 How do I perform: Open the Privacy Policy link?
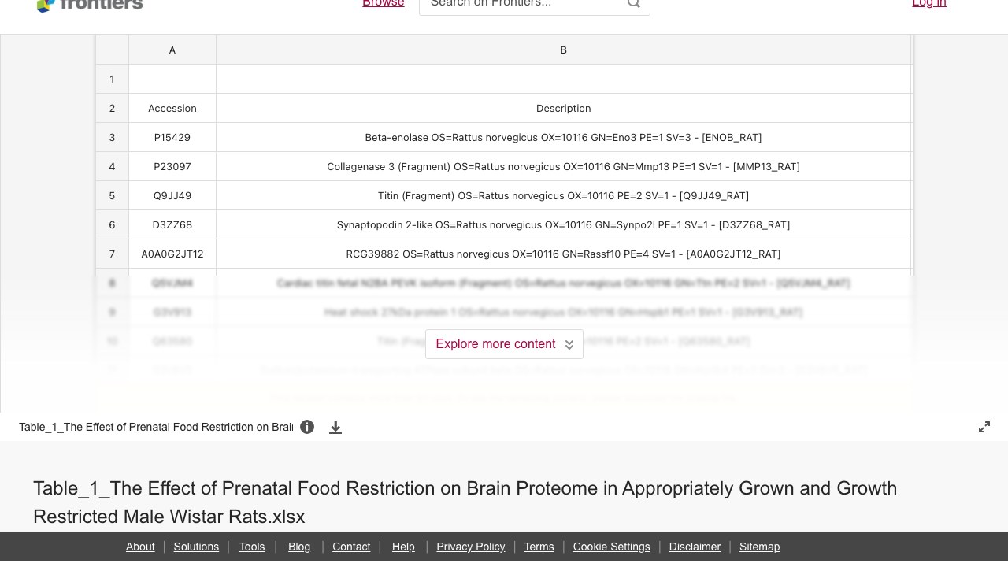click(471, 547)
